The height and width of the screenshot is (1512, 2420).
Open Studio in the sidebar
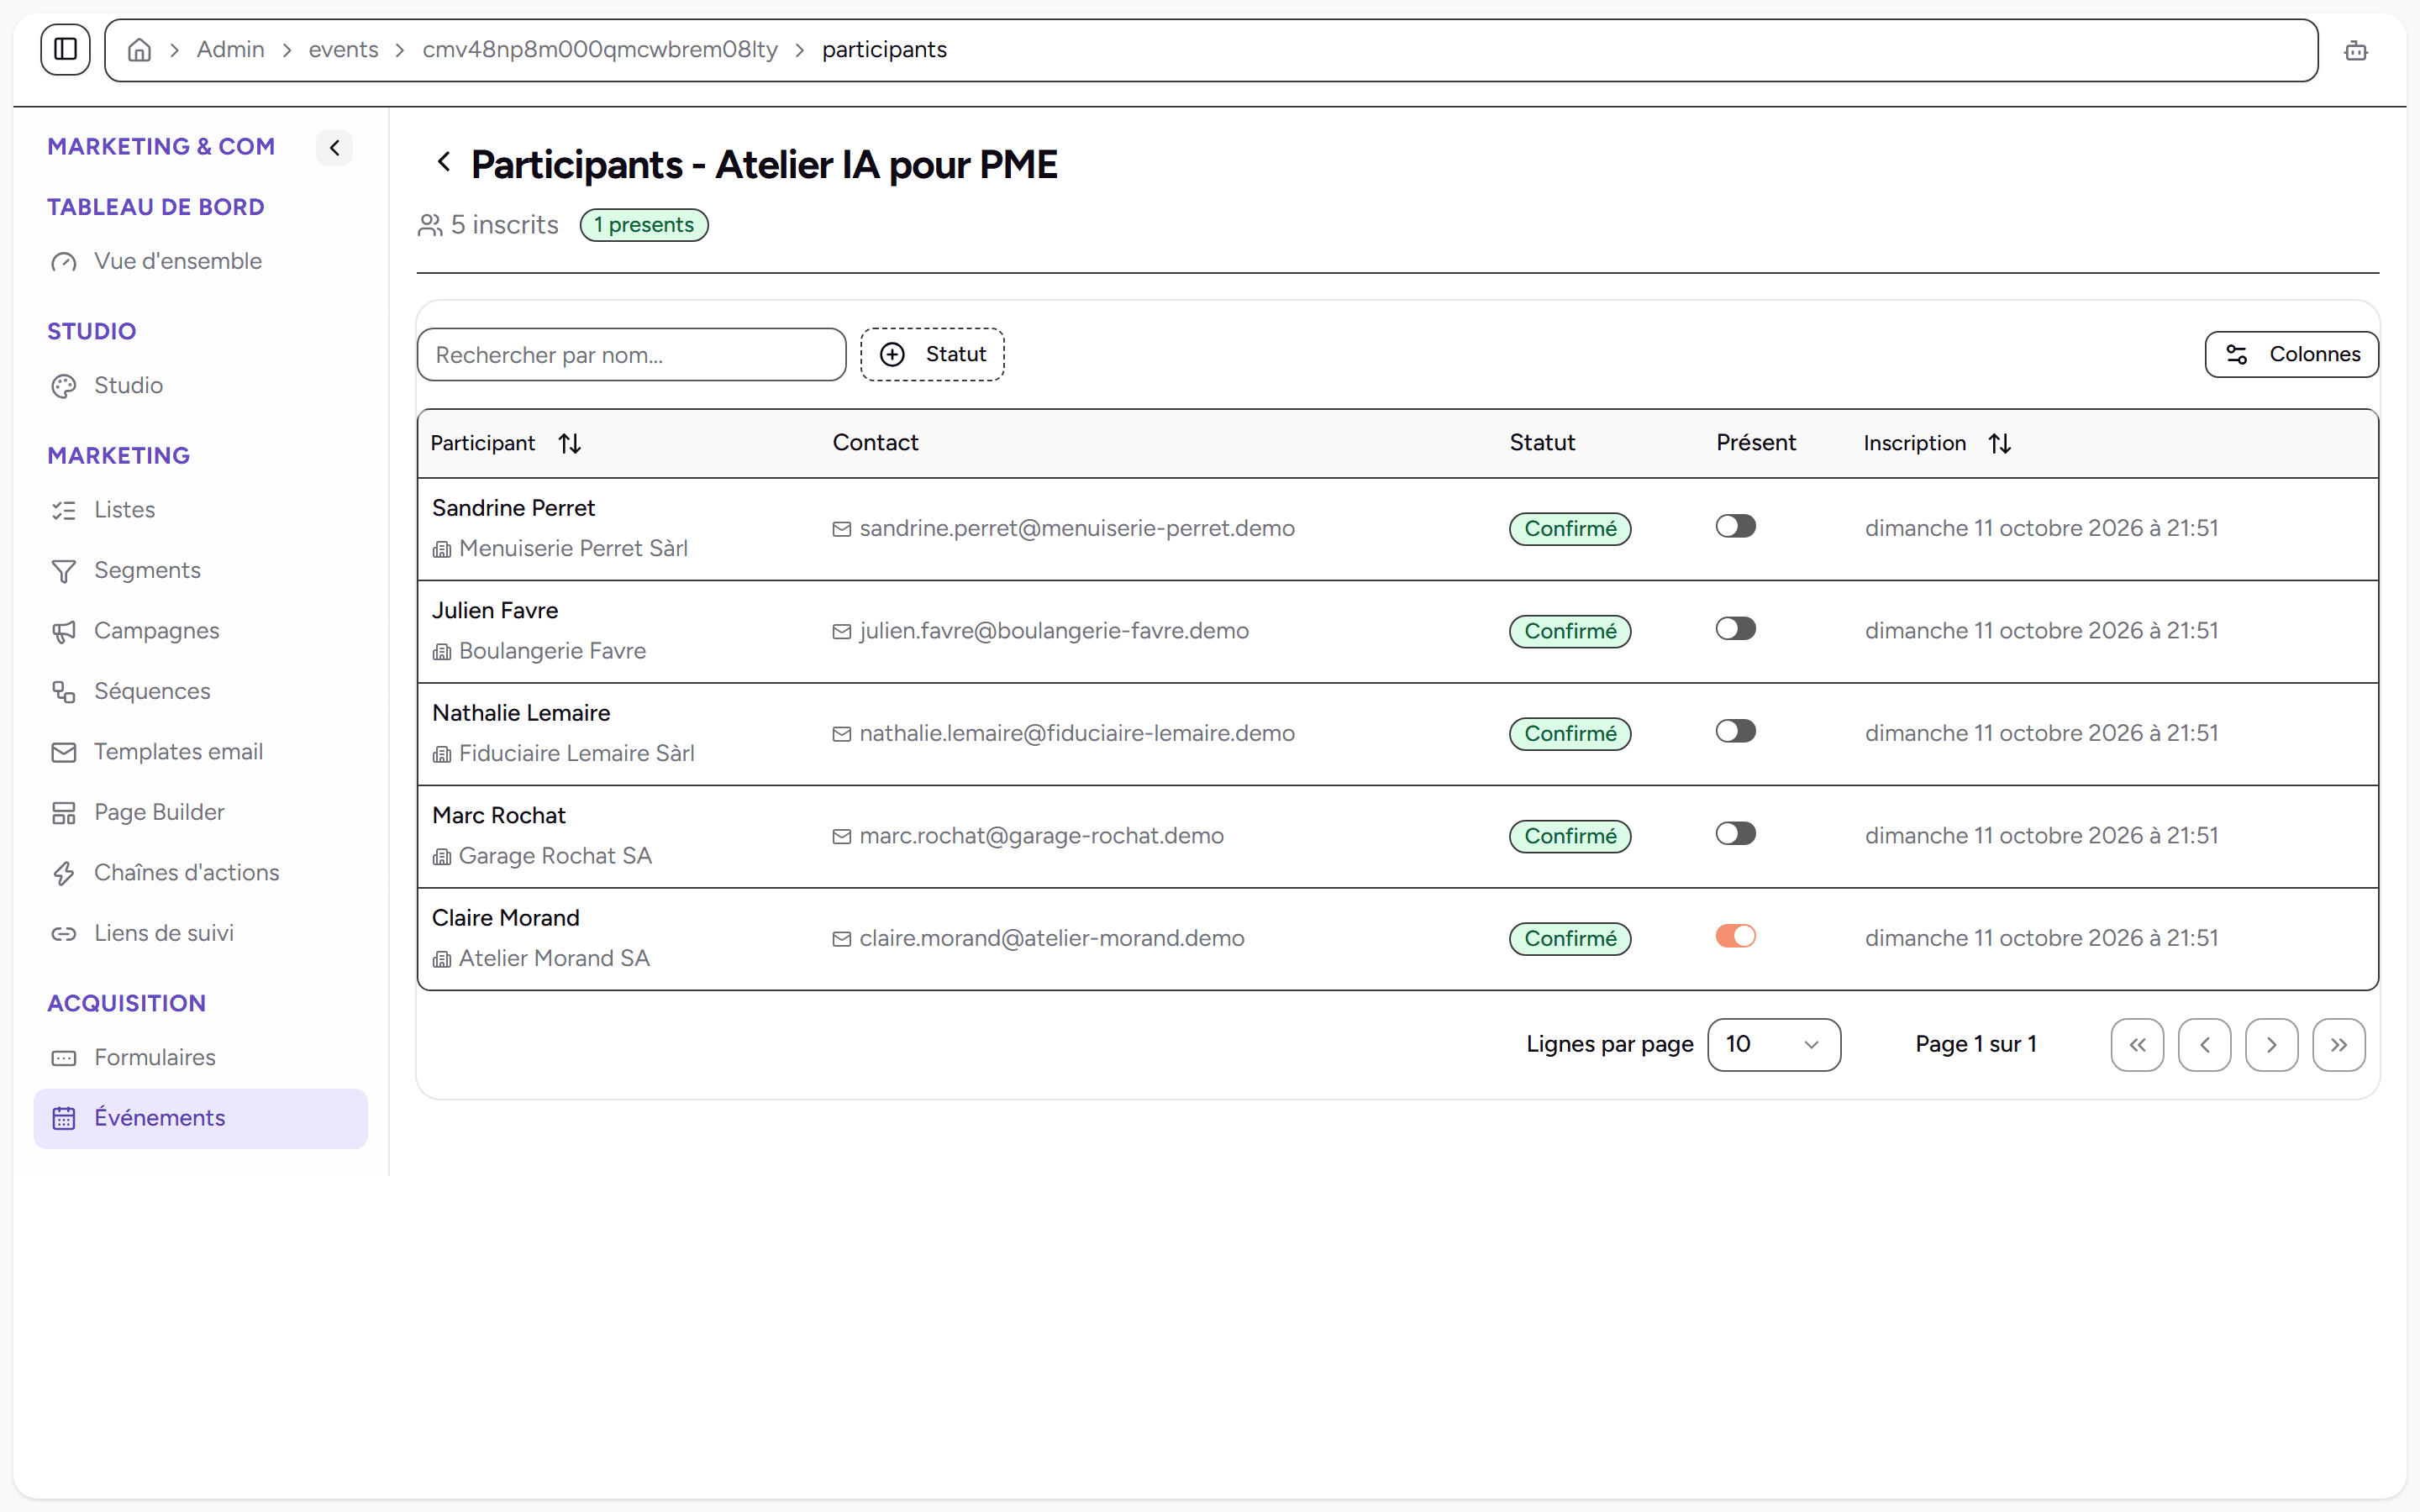pos(200,386)
